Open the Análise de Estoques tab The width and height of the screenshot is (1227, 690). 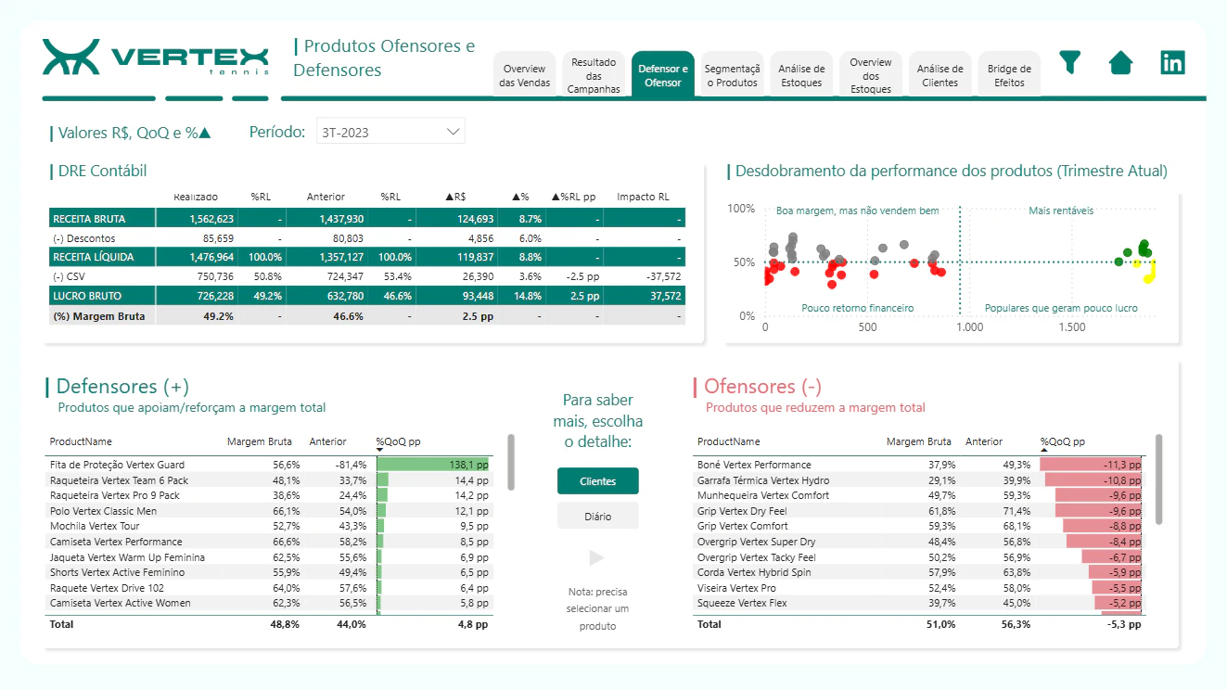coord(801,75)
